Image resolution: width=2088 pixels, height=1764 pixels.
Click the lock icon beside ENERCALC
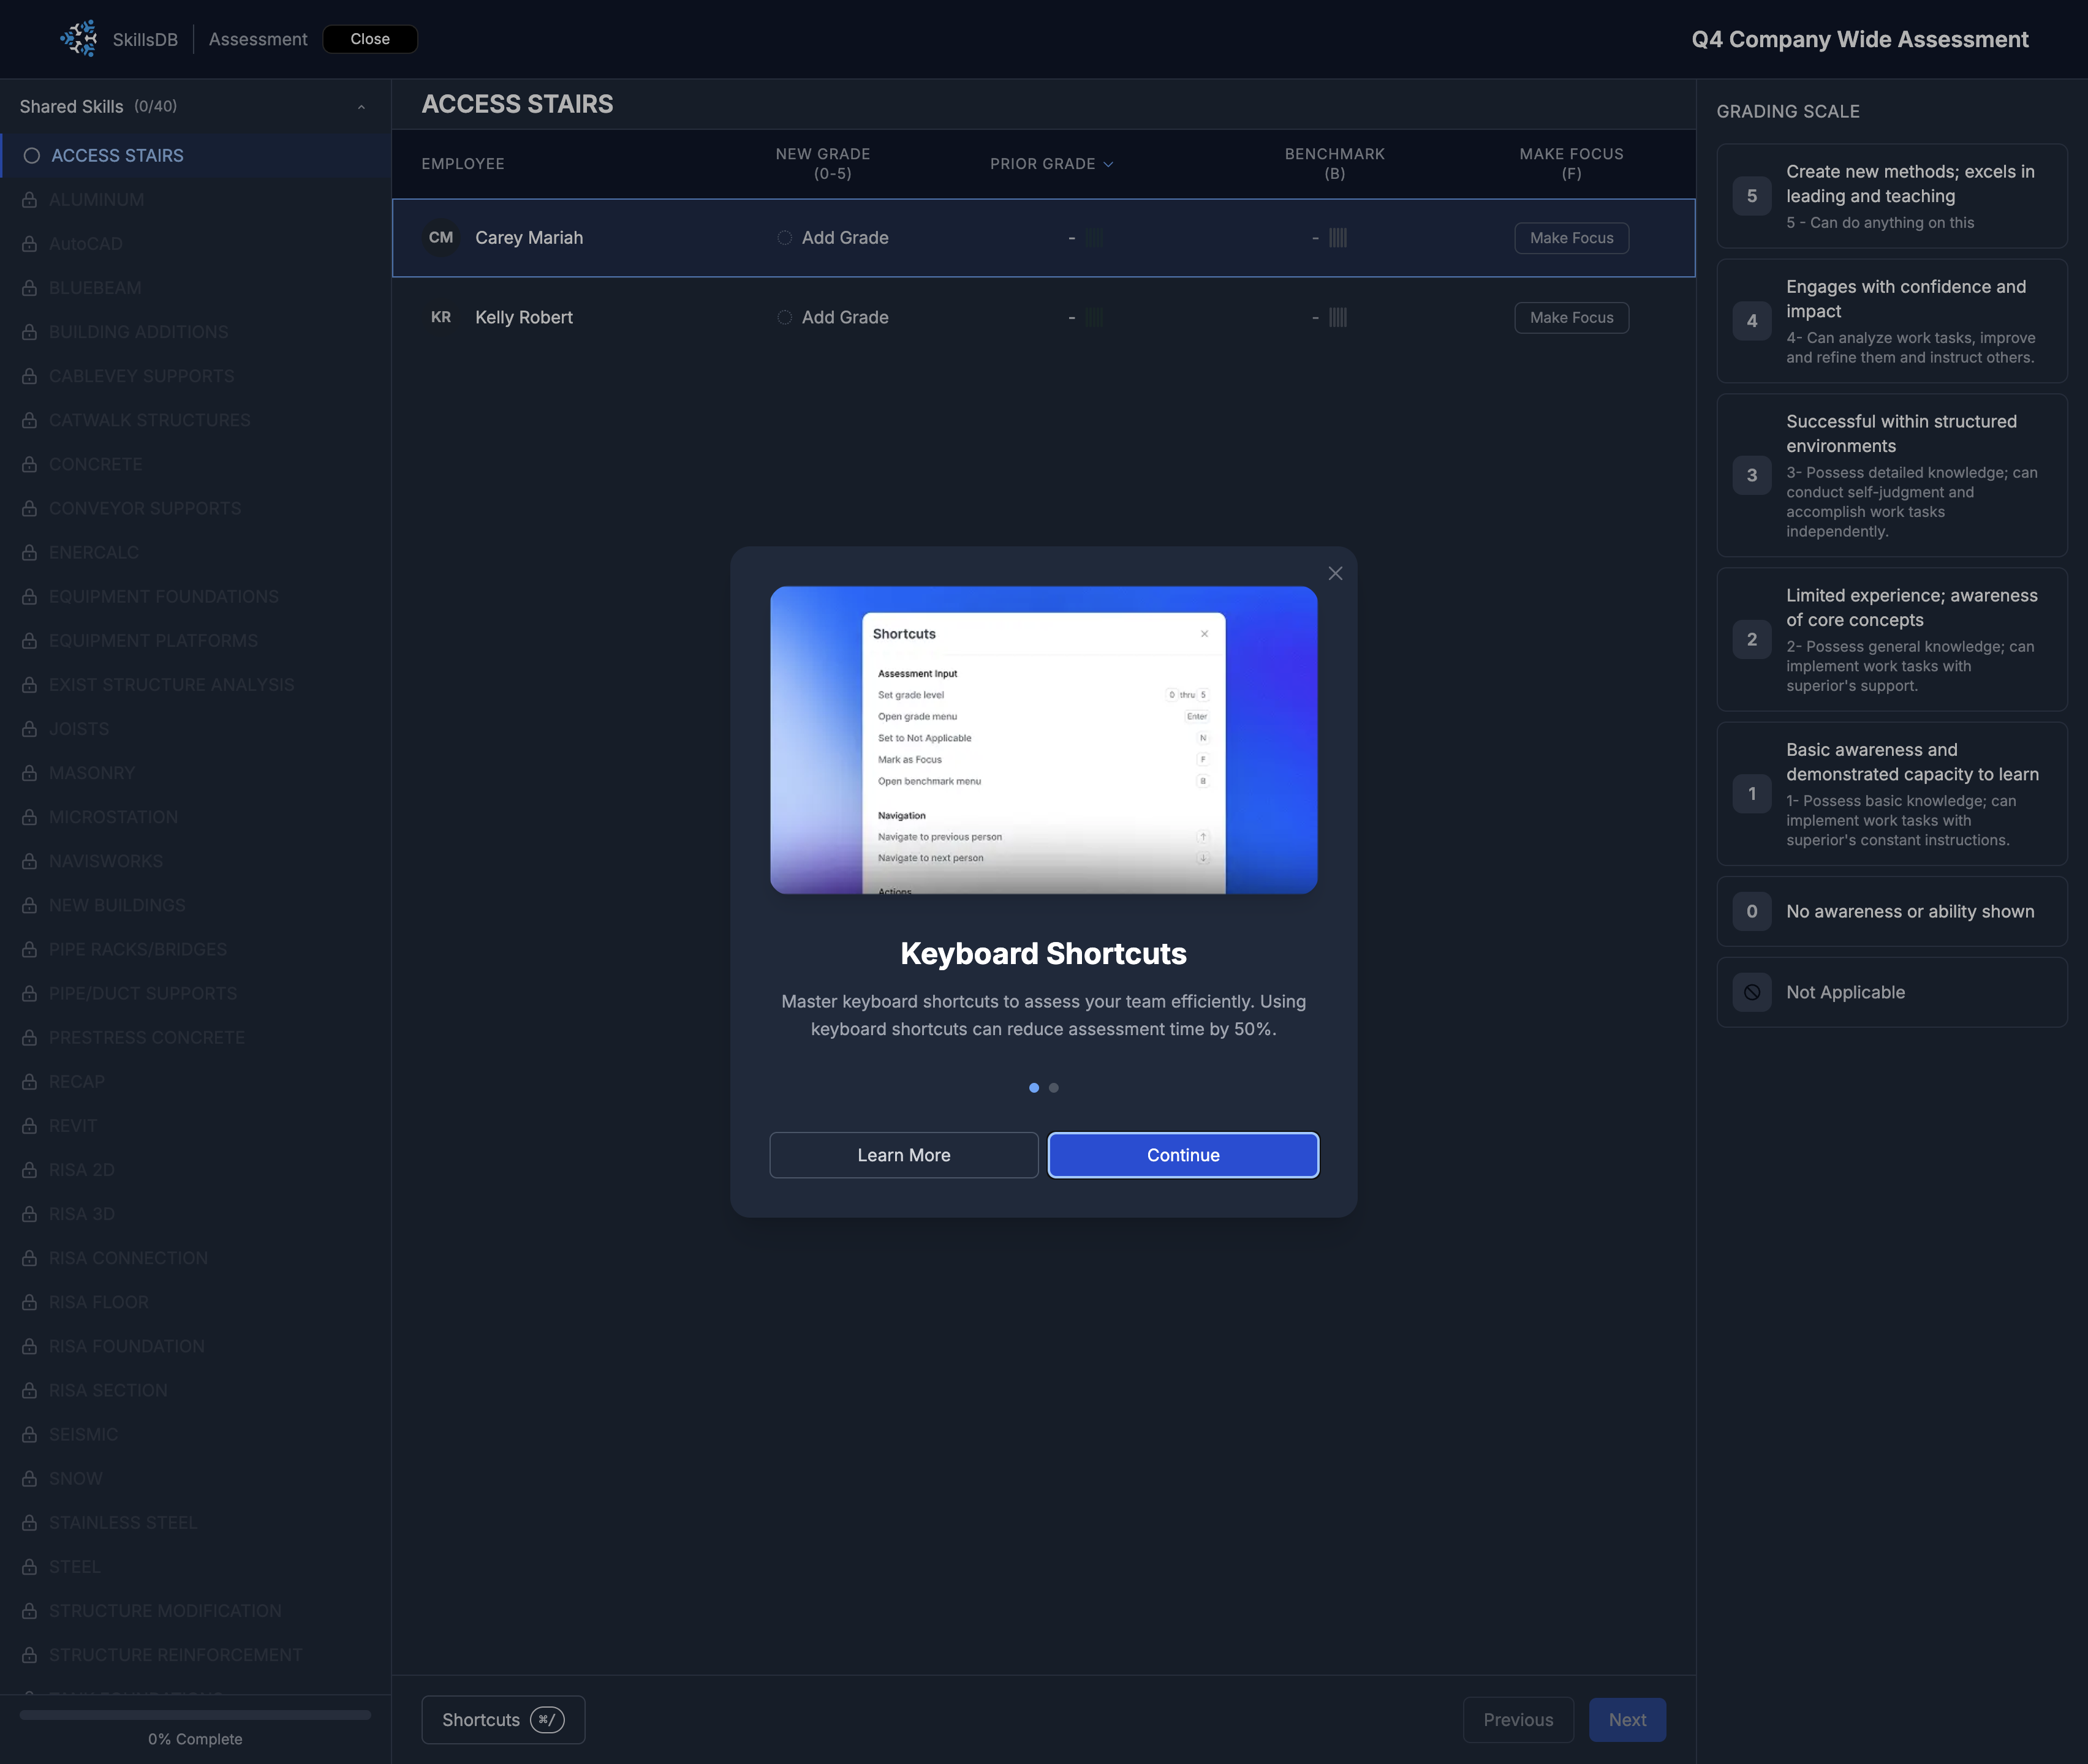coord(30,553)
